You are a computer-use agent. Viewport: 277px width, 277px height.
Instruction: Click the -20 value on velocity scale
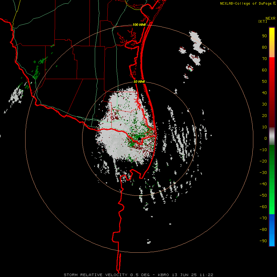pos(263,161)
